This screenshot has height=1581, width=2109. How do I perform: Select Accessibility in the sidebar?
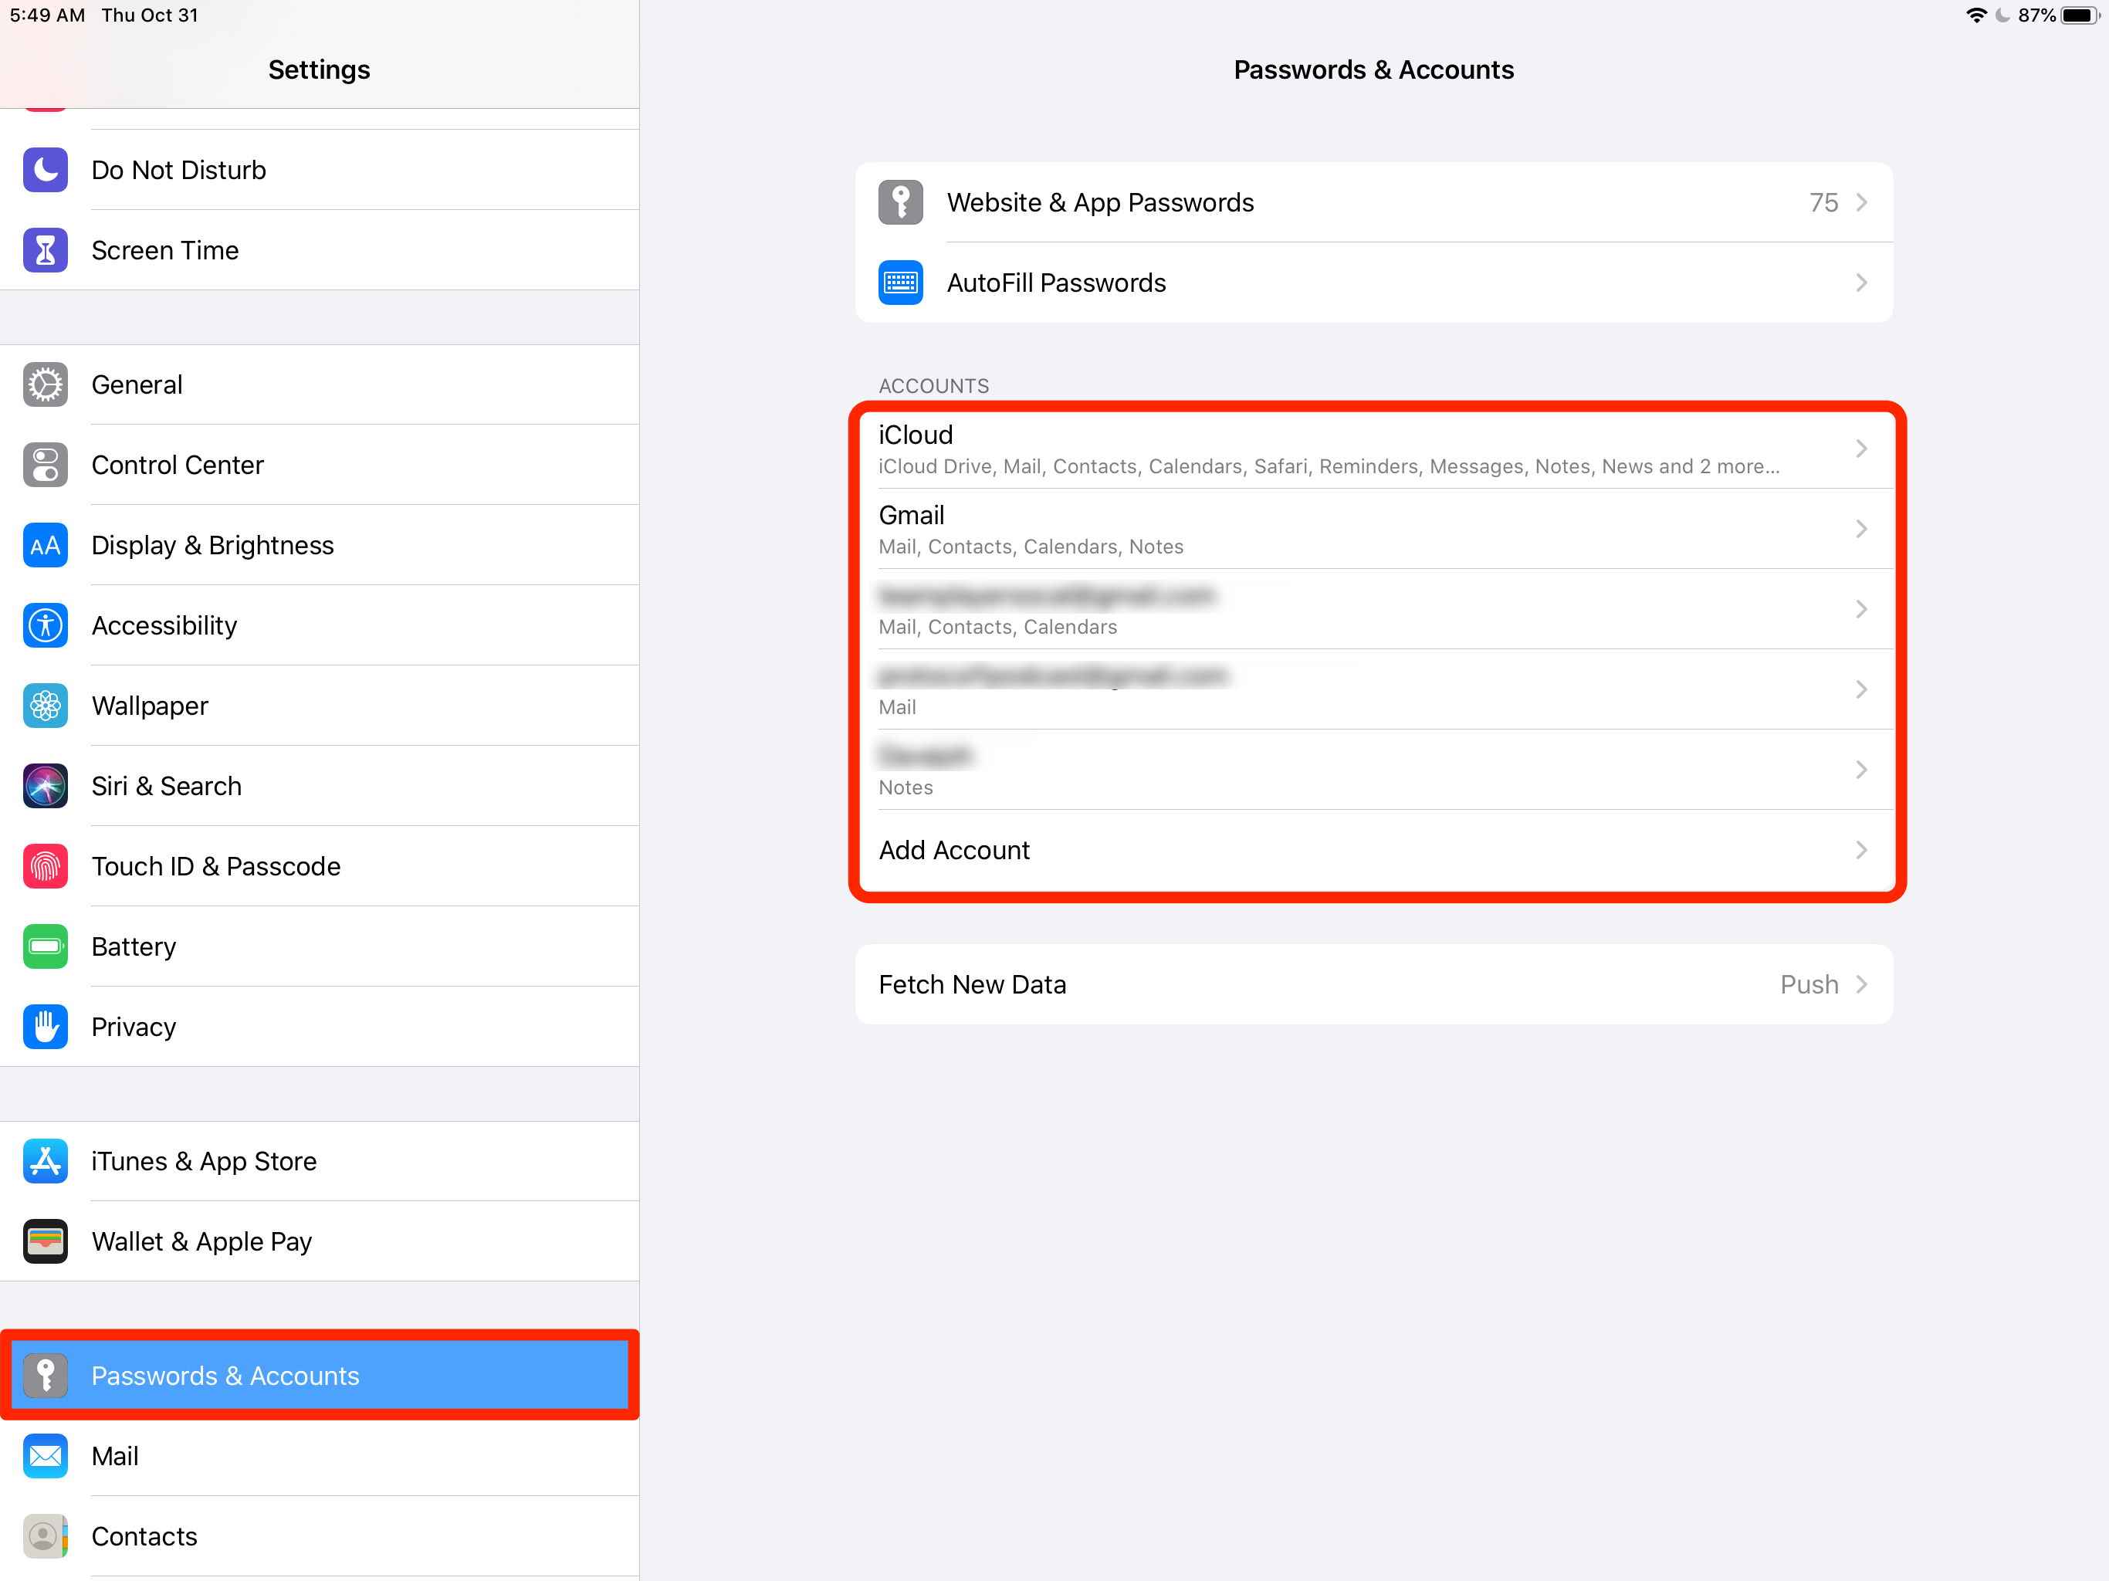click(x=320, y=625)
